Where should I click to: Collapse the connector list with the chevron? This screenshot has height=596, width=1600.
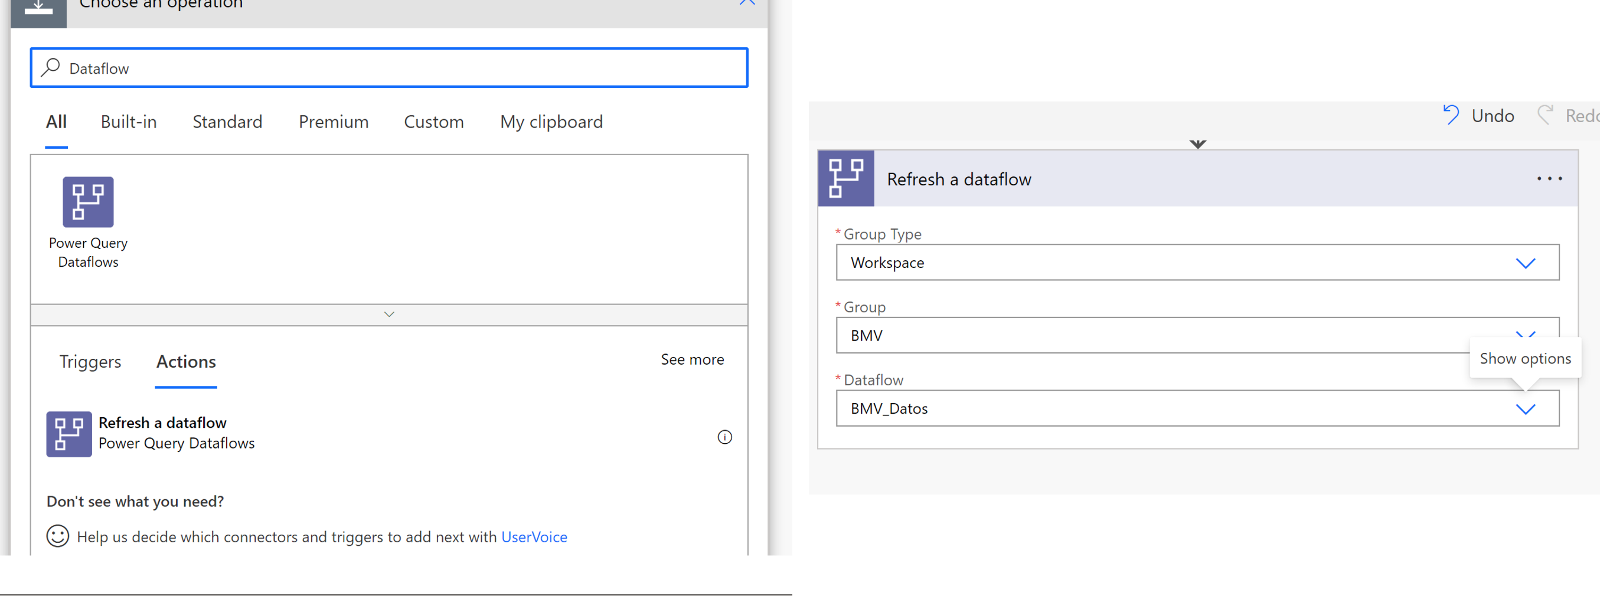tap(389, 314)
